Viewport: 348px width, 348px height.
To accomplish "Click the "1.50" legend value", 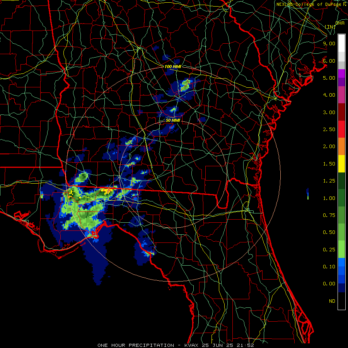I will (329, 164).
